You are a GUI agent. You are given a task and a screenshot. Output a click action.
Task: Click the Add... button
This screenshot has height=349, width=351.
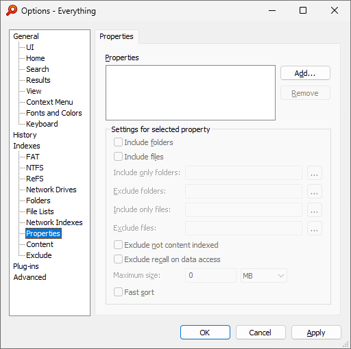click(x=305, y=73)
